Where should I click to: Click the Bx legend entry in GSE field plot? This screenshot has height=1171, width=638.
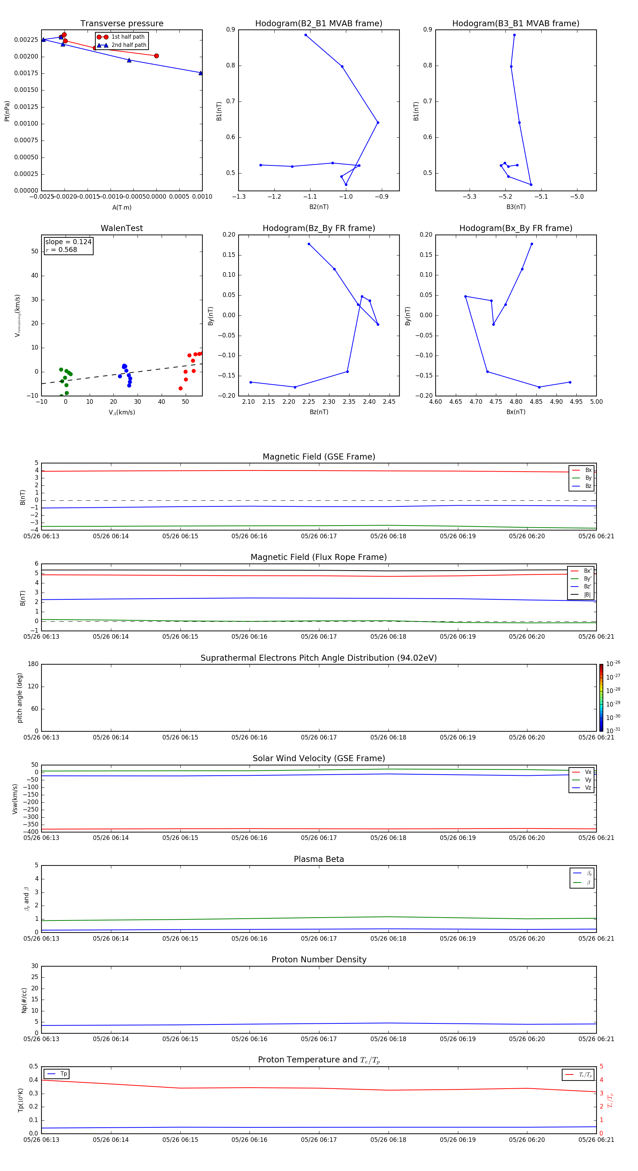click(x=582, y=470)
